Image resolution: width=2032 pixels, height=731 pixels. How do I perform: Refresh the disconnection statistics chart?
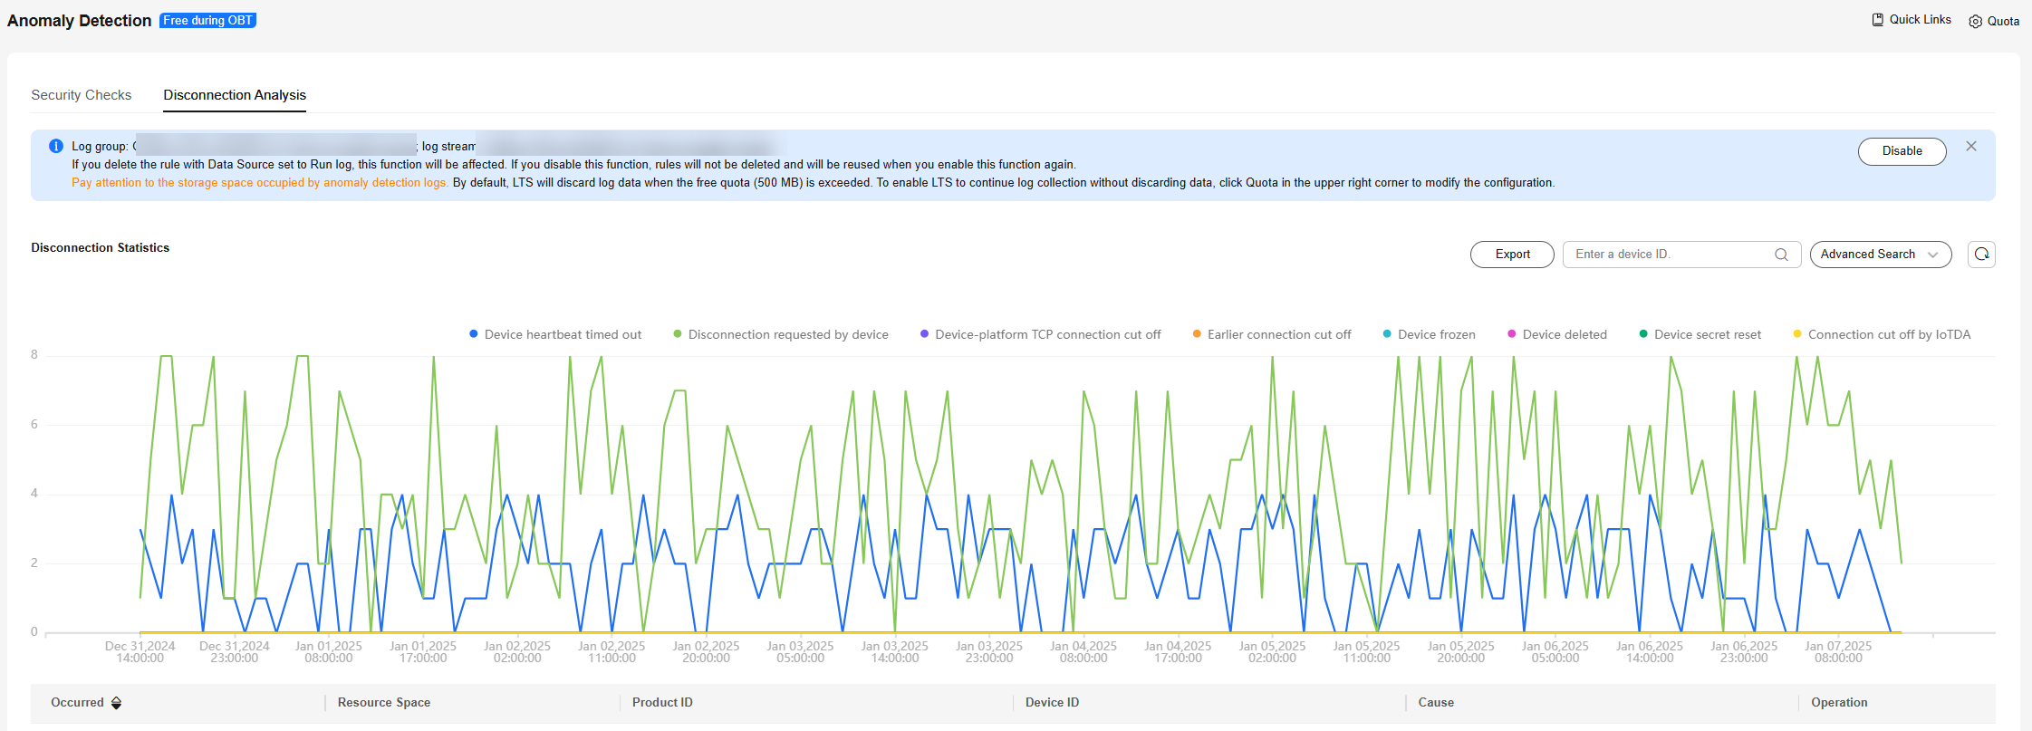(x=1981, y=255)
